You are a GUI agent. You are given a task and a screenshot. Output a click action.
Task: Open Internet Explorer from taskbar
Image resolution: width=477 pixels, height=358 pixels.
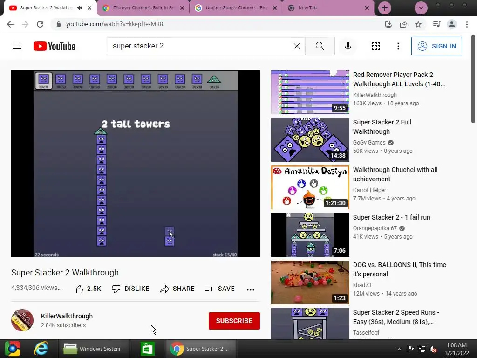click(x=41, y=349)
